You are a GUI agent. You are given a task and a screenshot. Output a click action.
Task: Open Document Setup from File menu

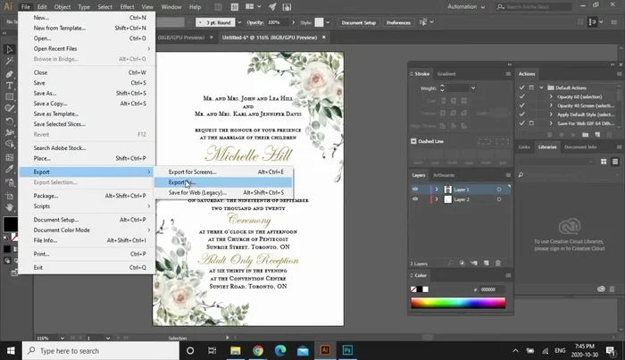point(87,220)
